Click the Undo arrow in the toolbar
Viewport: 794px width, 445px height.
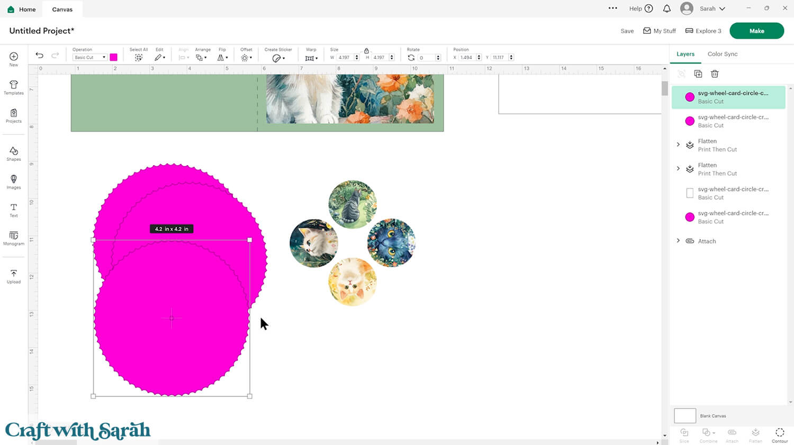click(x=39, y=55)
